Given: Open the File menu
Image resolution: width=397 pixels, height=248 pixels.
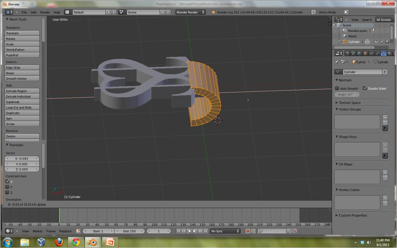Looking at the screenshot, I should (x=24, y=12).
